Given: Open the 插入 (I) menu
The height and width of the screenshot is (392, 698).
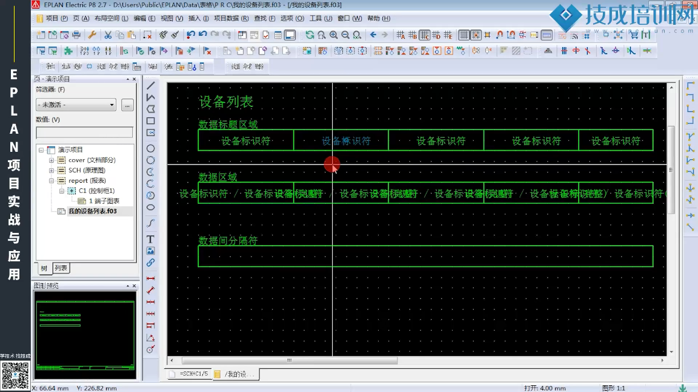Looking at the screenshot, I should (199, 19).
